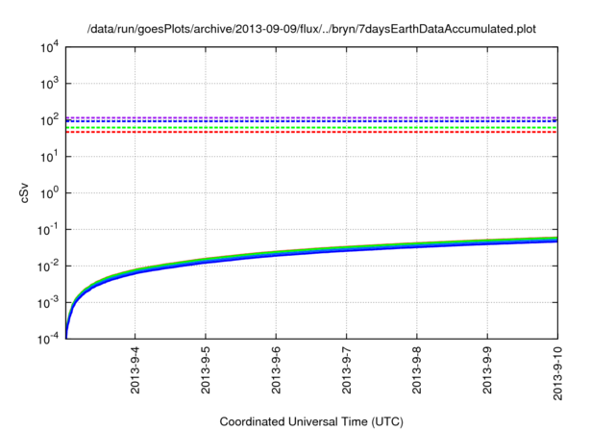Click the cSv y-axis label

(24, 193)
